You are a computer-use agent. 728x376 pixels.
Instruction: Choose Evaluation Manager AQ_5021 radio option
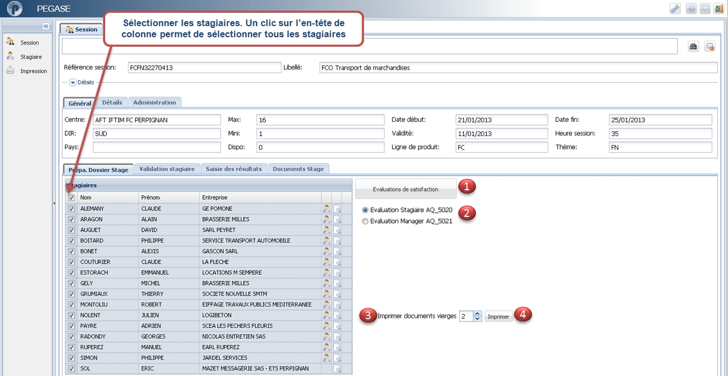pos(365,221)
